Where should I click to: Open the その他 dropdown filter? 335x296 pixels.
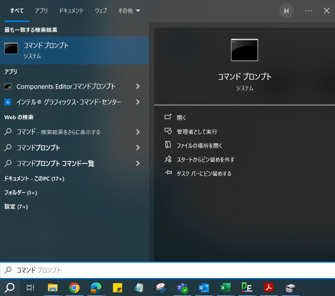[129, 11]
